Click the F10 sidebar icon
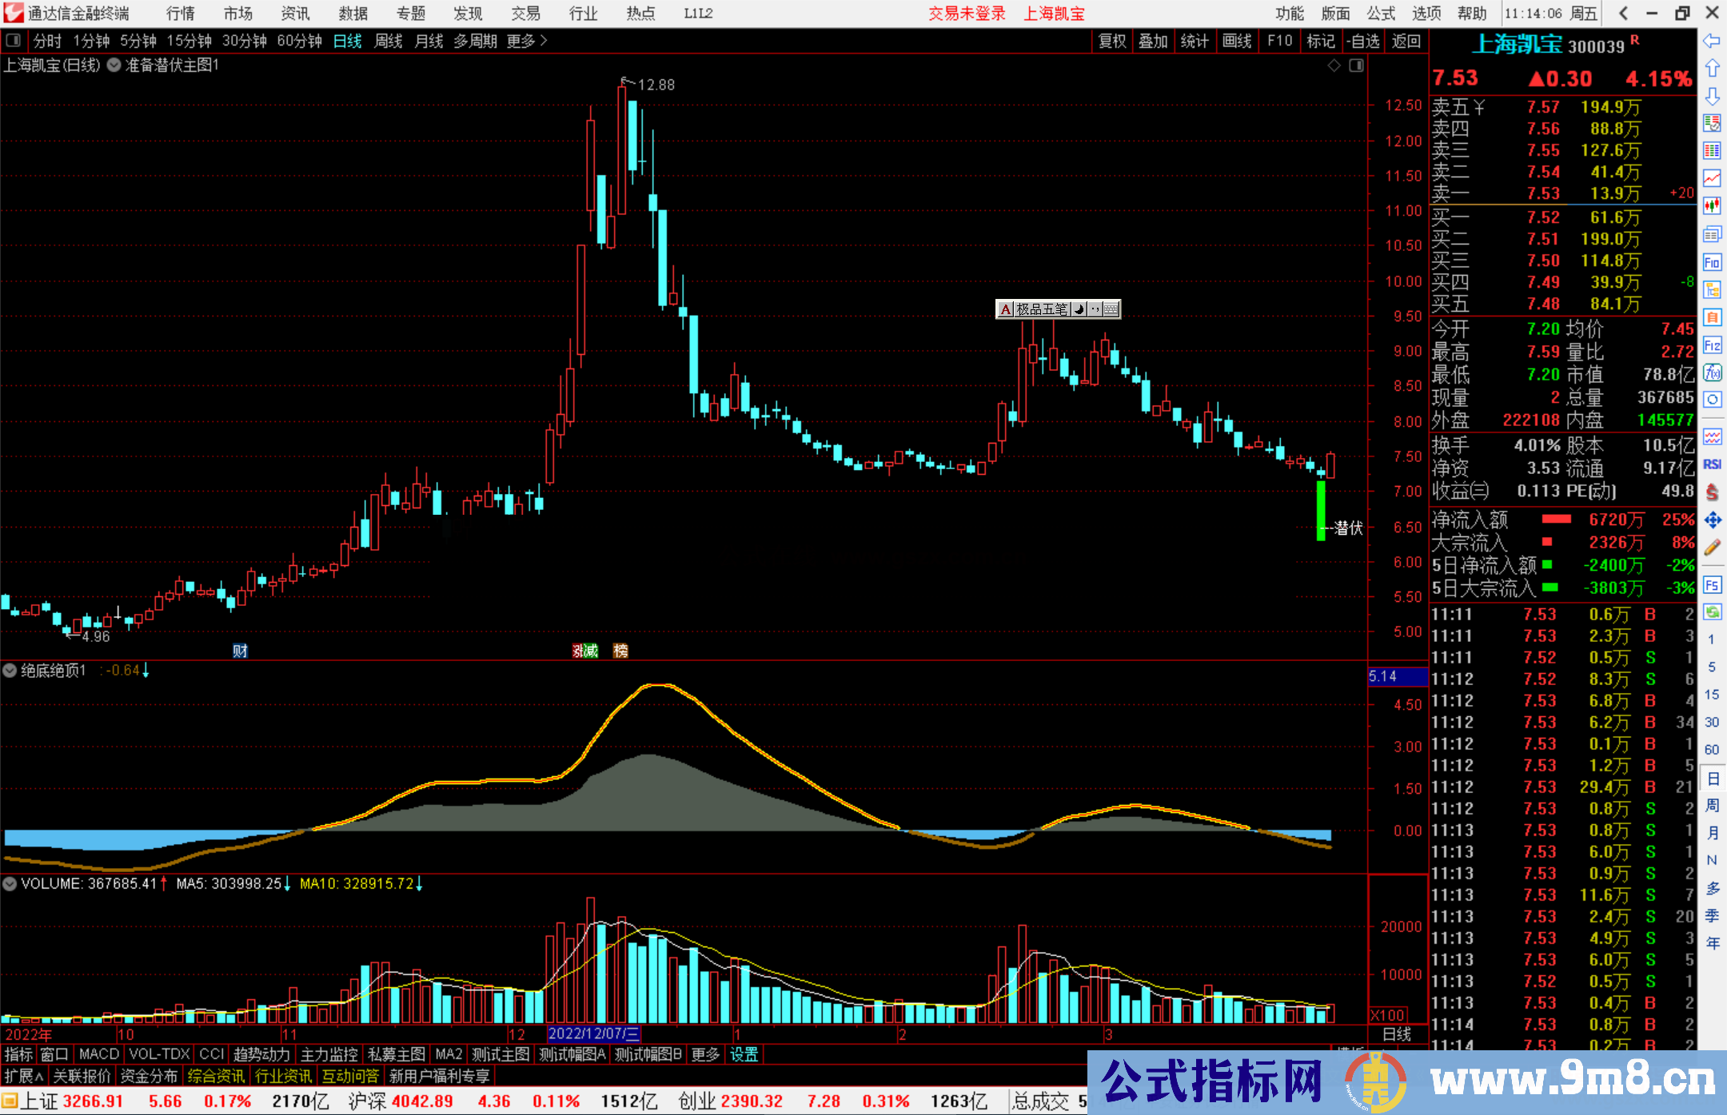 tap(1712, 262)
